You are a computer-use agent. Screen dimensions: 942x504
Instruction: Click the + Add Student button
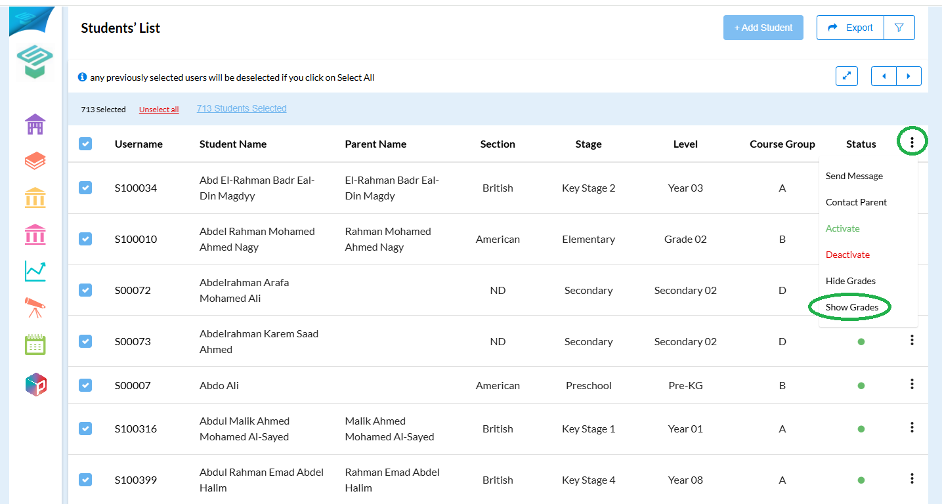pos(763,28)
